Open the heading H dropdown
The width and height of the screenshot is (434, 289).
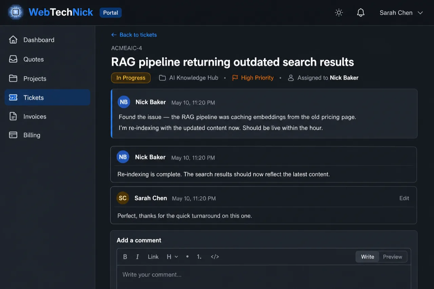(x=172, y=257)
